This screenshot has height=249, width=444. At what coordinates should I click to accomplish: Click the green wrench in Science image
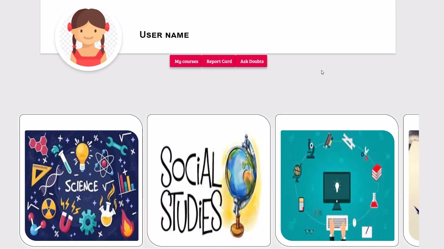(x=117, y=146)
